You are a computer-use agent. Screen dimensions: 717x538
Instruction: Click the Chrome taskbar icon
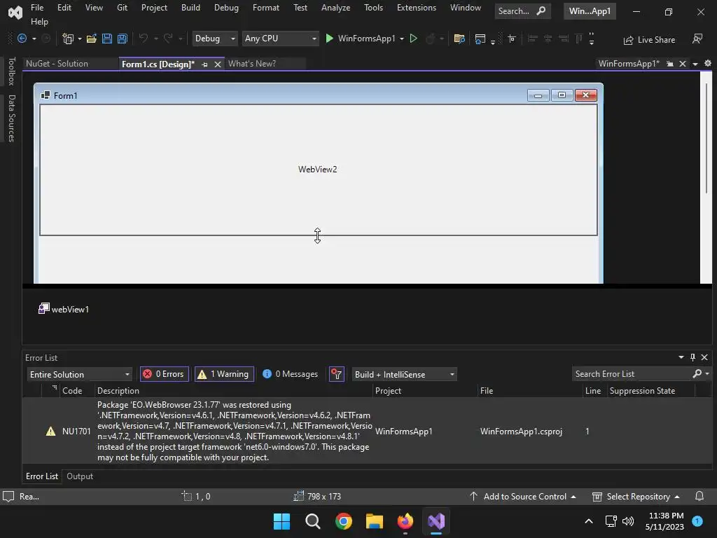click(x=343, y=521)
